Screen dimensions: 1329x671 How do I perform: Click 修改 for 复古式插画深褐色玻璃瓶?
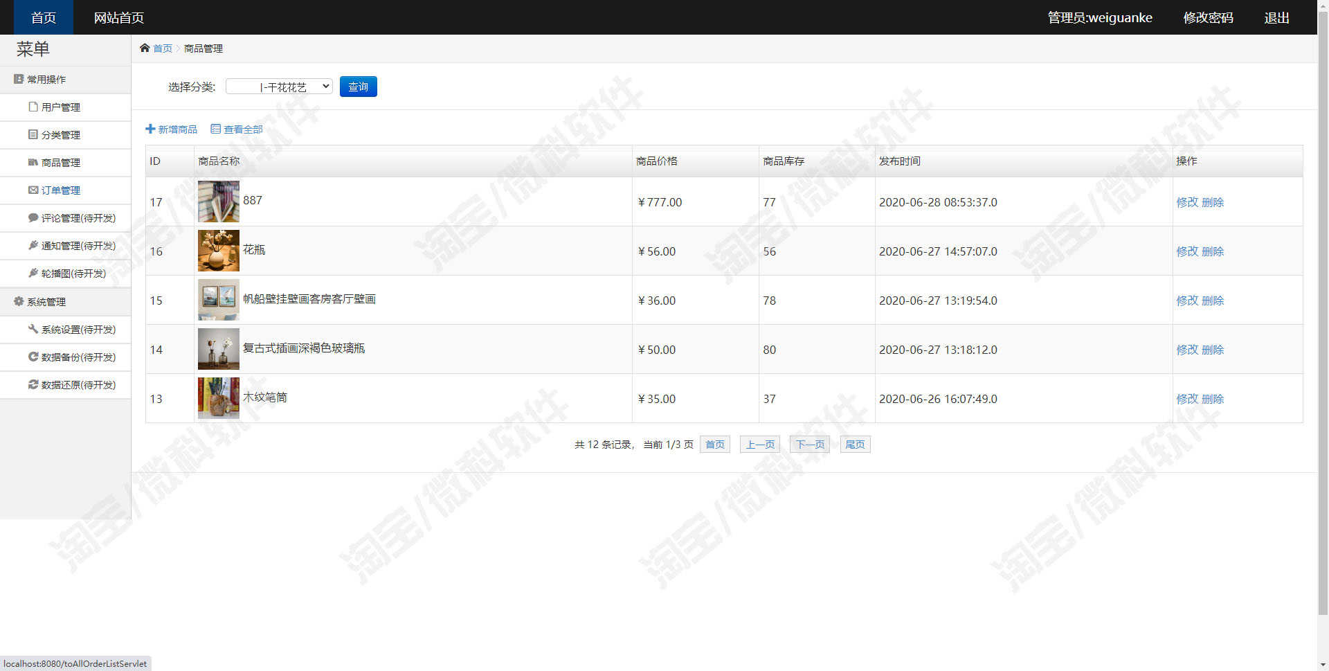coord(1187,350)
